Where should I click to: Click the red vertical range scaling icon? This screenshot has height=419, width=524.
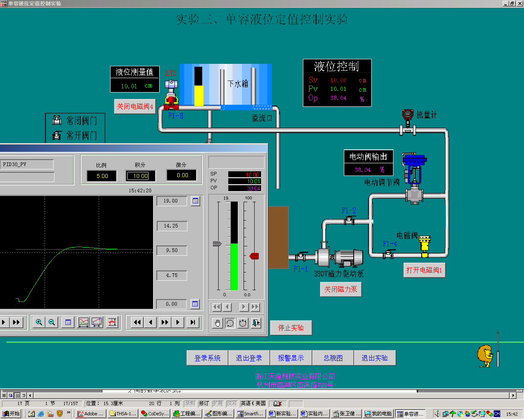click(x=112, y=322)
